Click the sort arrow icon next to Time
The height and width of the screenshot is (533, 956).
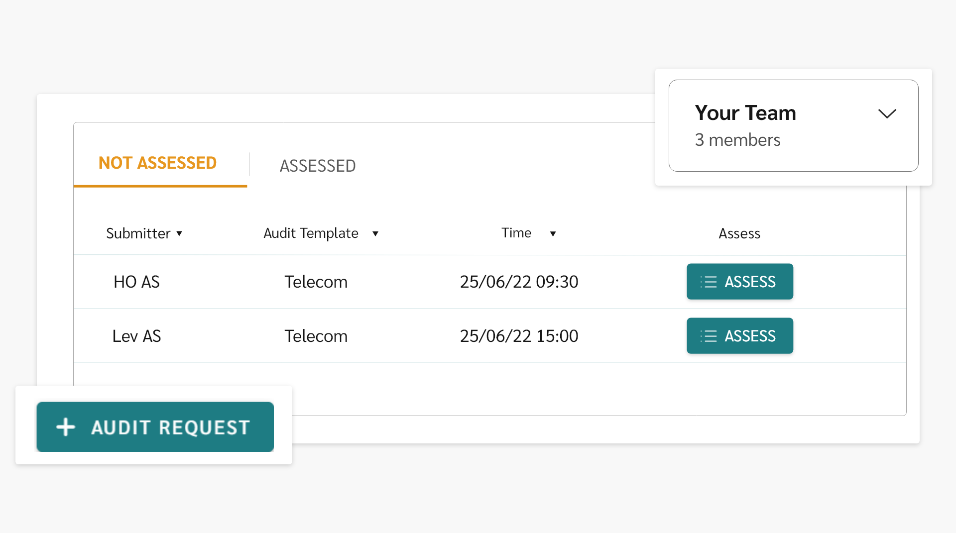click(x=553, y=234)
